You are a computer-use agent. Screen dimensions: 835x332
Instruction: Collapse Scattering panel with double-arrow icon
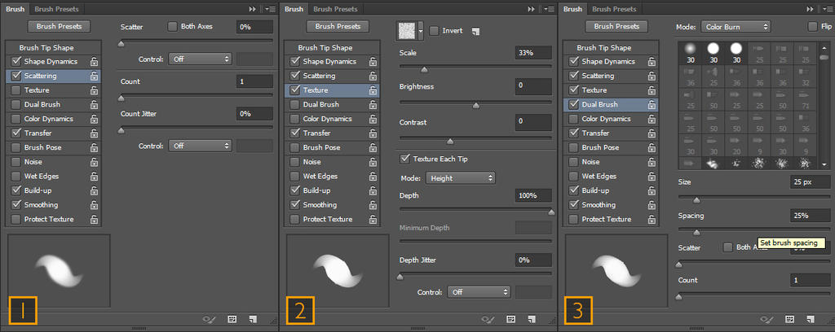[253, 9]
